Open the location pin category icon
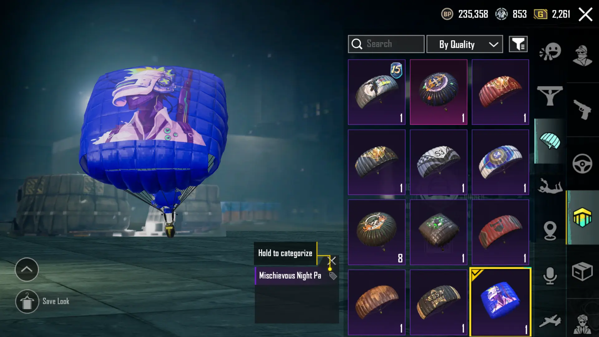Screen dimensions: 599x337 coord(550,231)
